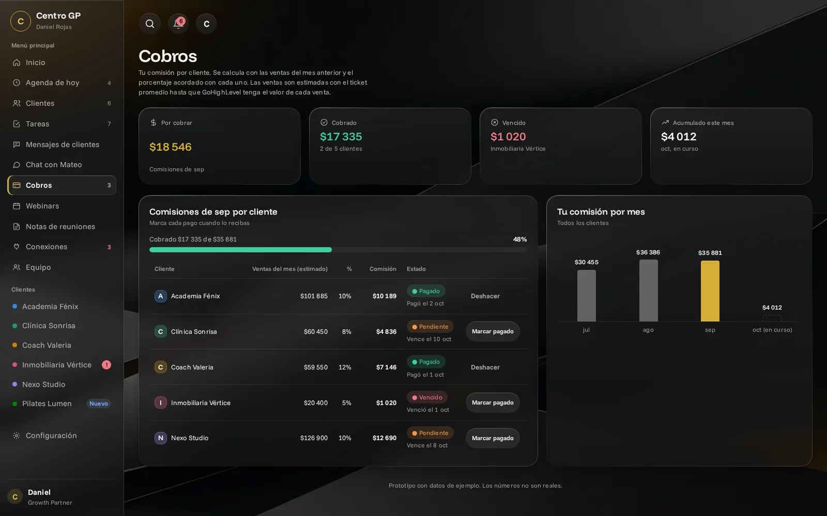The image size is (827, 516).
Task: Click the Notas de reuniones document icon
Action: point(17,227)
